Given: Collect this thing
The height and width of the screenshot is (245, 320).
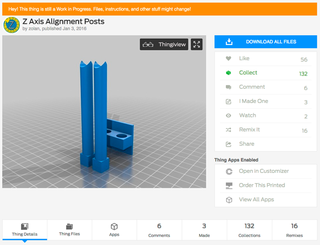Looking at the screenshot, I should 266,73.
